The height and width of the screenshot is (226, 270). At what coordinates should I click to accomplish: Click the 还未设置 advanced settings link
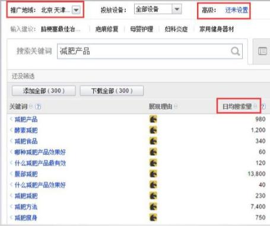tap(237, 10)
